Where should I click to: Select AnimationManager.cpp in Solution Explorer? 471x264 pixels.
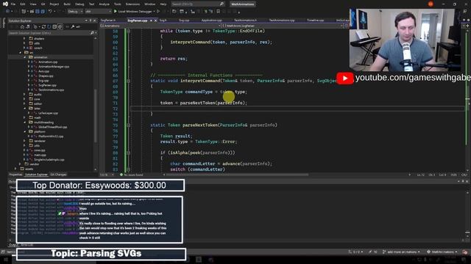[x=54, y=67]
